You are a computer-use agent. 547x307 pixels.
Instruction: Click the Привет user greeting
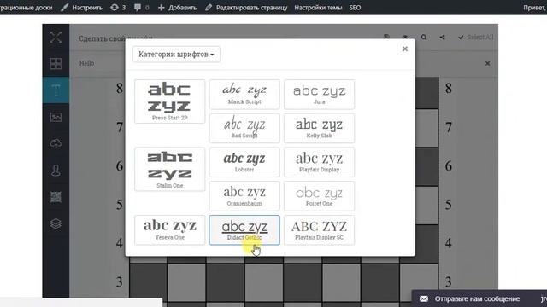[534, 8]
